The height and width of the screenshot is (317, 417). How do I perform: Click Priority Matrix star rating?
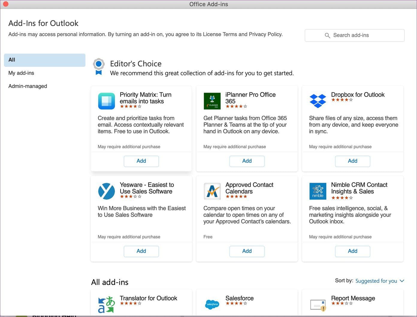[131, 106]
